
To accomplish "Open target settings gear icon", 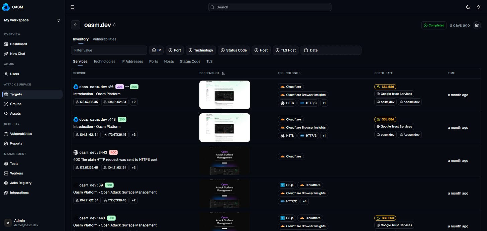I will coord(477,25).
